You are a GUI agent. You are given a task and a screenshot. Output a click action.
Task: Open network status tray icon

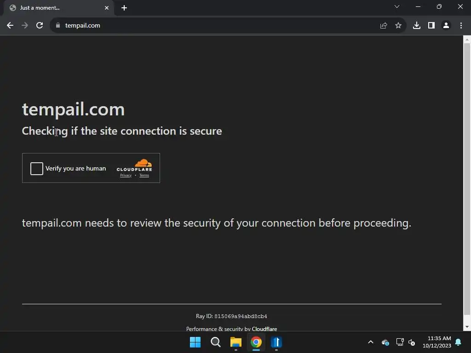point(400,342)
